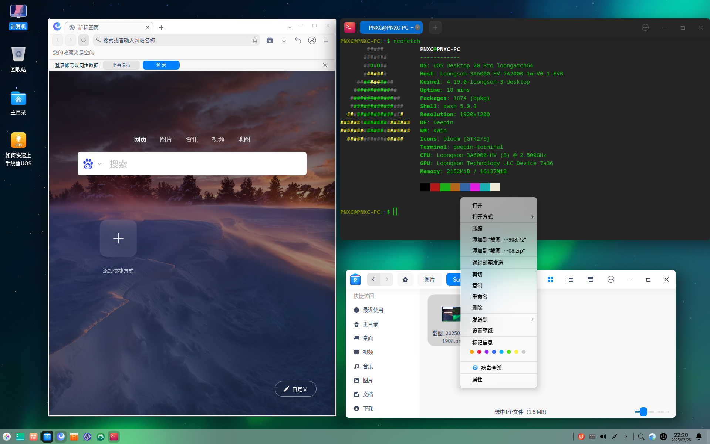Click the browser user account icon

pyautogui.click(x=312, y=40)
